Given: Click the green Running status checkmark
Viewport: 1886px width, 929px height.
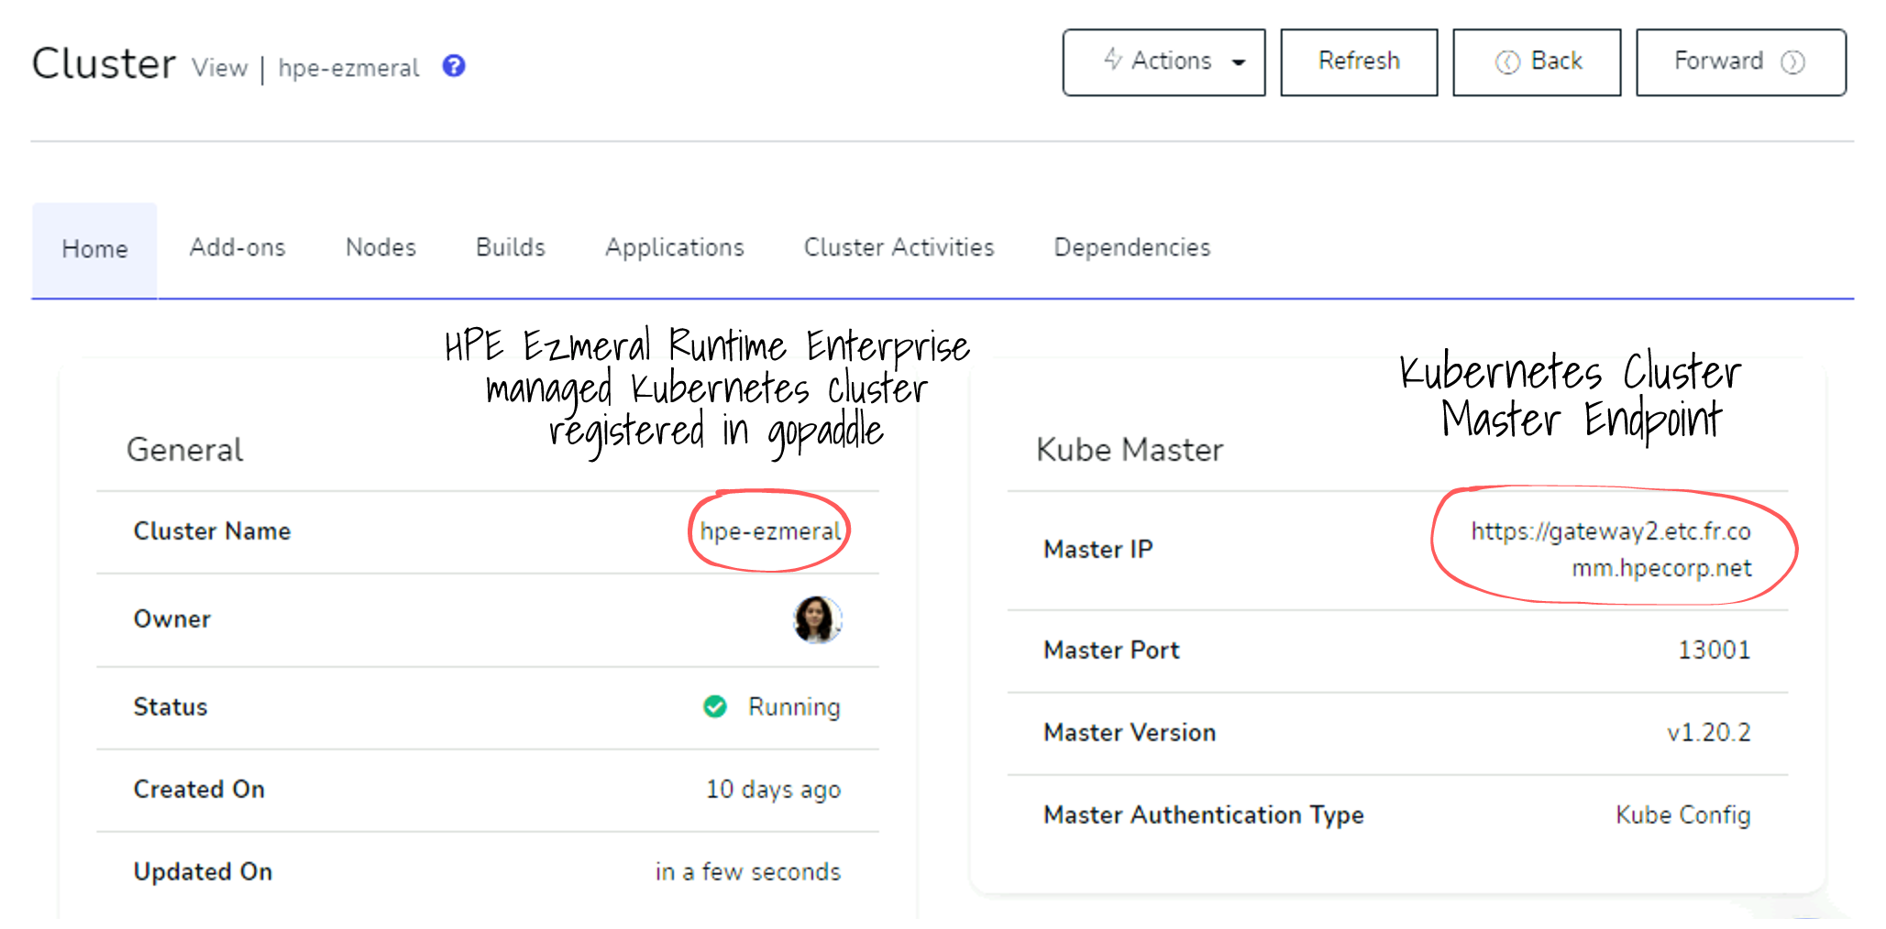Looking at the screenshot, I should [x=715, y=706].
